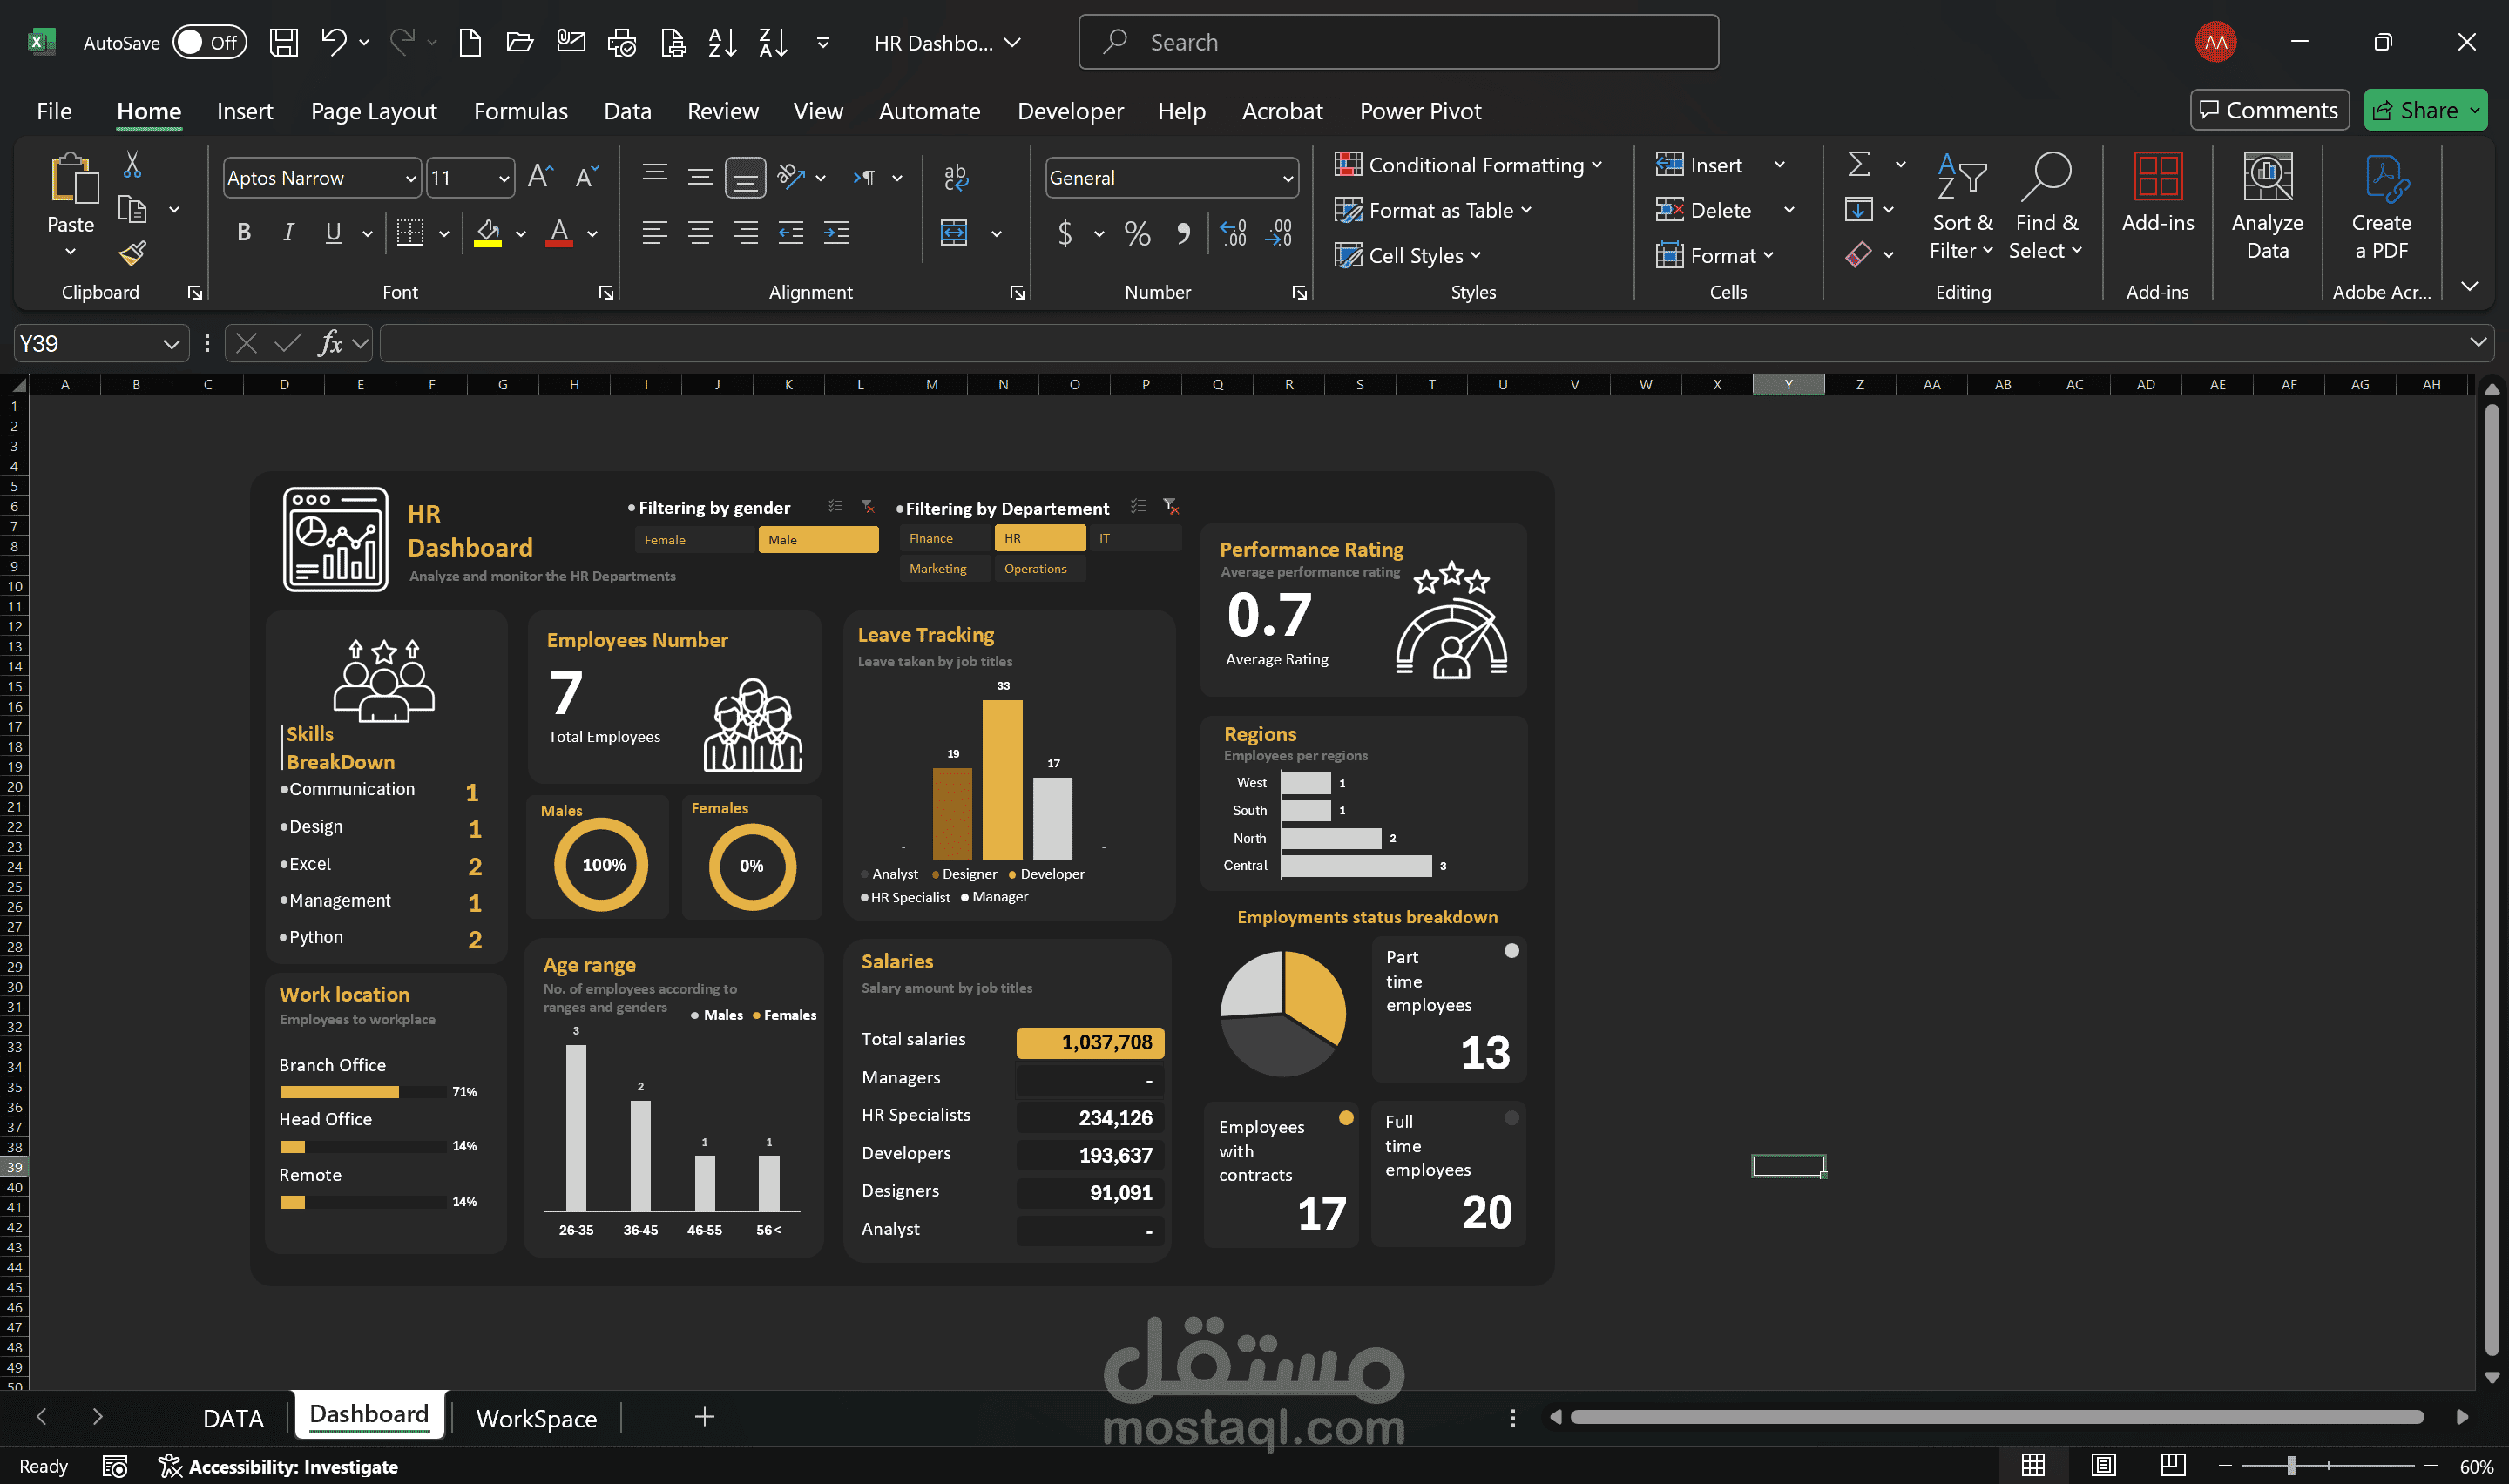
Task: Open the Formulas ribbon tab
Action: click(520, 111)
